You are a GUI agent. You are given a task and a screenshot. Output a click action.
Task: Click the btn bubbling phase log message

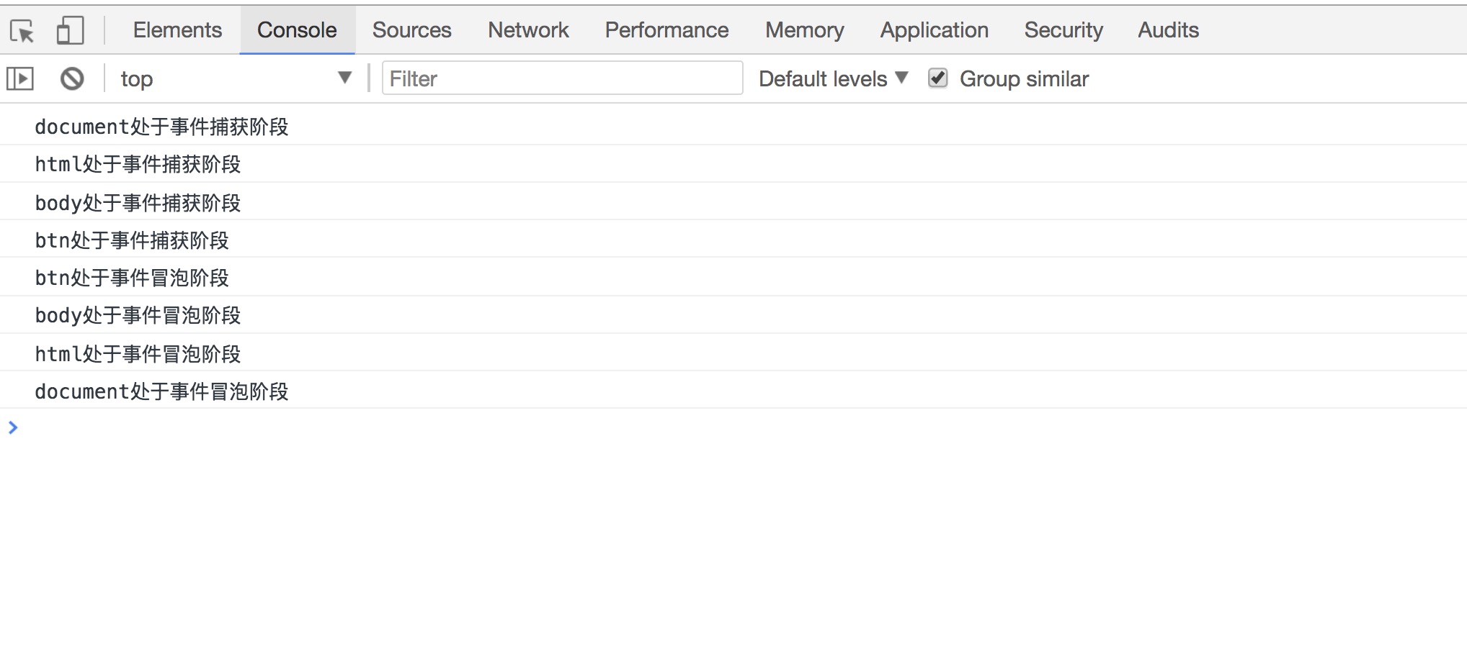[132, 278]
